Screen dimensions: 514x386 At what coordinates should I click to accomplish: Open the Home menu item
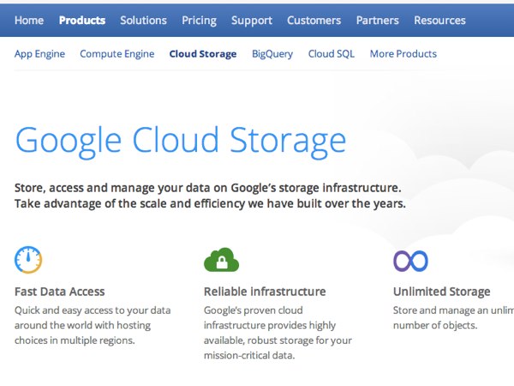(x=29, y=21)
